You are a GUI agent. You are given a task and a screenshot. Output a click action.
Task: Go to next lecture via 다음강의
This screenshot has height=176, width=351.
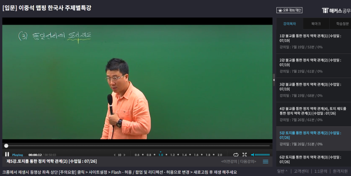[248, 161]
